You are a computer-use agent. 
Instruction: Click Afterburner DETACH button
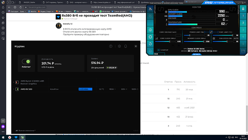tap(197, 54)
